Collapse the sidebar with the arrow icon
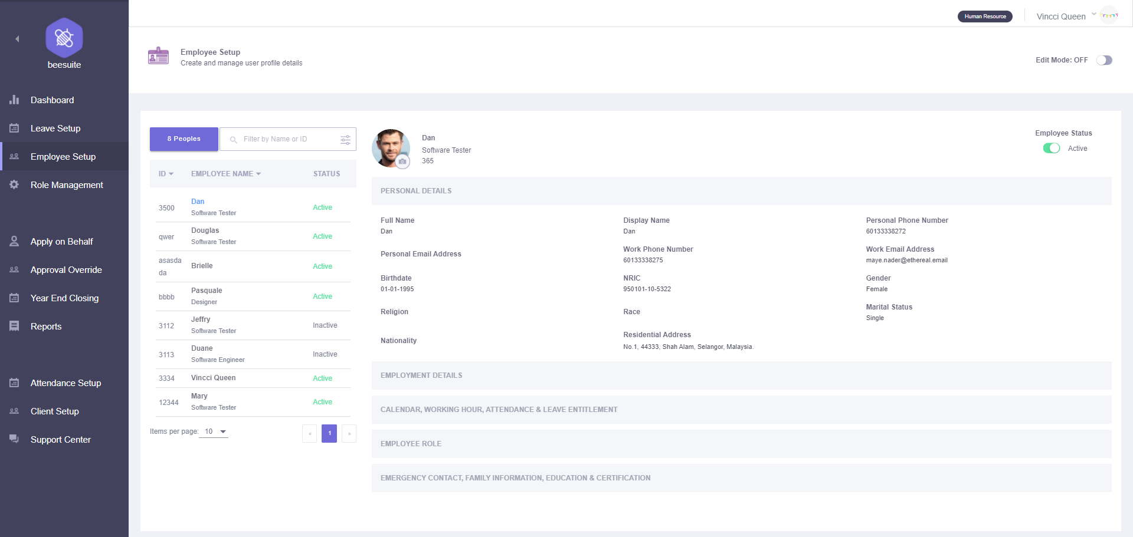Image resolution: width=1133 pixels, height=537 pixels. point(17,39)
